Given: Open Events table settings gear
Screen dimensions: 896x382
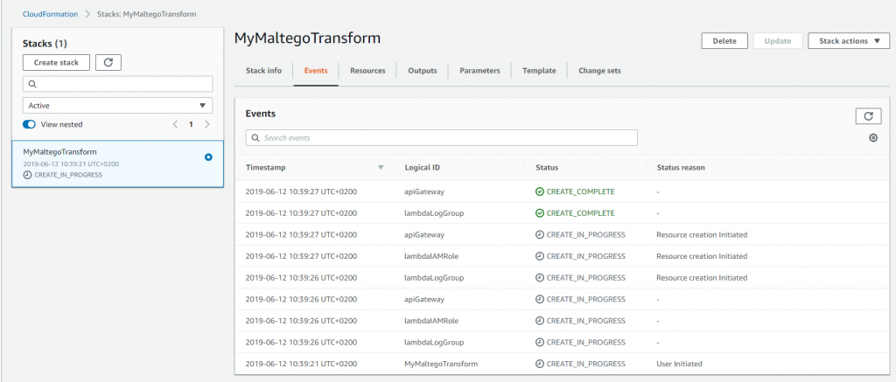Looking at the screenshot, I should click(x=872, y=137).
